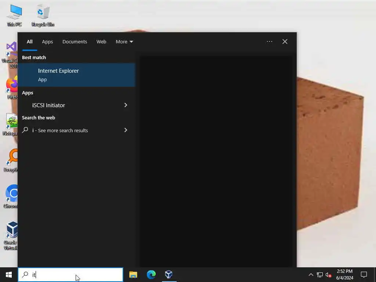Expand the web search result arrow

(x=126, y=130)
